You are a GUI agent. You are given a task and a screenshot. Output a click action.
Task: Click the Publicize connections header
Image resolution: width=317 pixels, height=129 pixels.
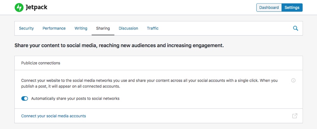[158, 63]
